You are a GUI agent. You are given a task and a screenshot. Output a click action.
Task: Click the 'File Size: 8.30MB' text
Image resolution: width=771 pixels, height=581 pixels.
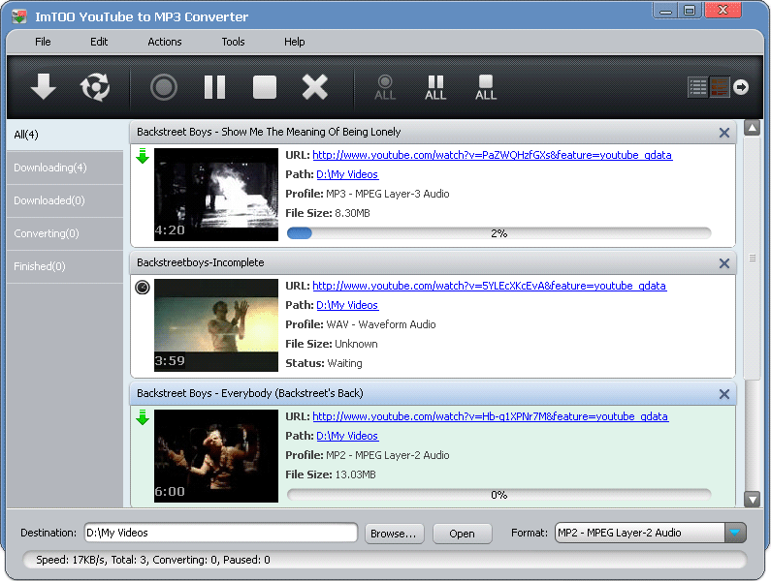328,214
